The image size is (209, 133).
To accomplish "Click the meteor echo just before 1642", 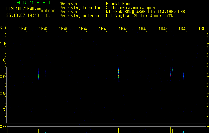I will pyautogui.click(x=39, y=76).
